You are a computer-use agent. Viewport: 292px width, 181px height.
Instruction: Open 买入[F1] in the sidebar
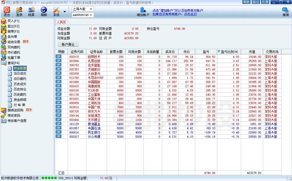pos(13,21)
